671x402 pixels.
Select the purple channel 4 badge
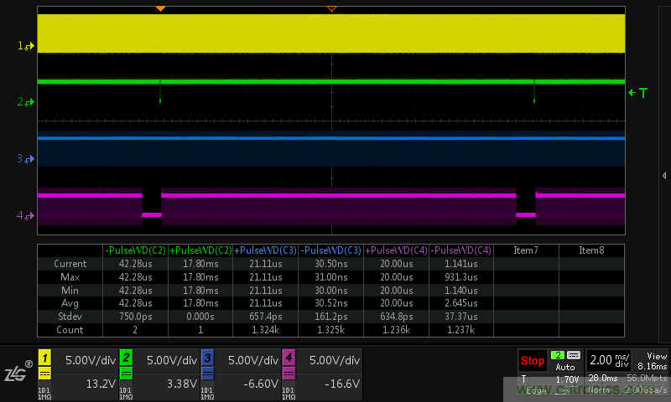(x=289, y=358)
